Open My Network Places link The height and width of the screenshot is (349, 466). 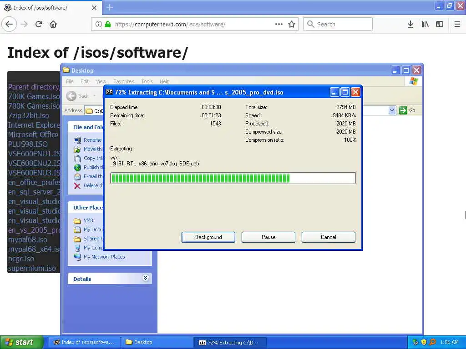(104, 257)
